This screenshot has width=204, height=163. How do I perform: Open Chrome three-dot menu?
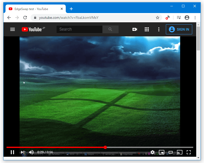click(x=195, y=18)
